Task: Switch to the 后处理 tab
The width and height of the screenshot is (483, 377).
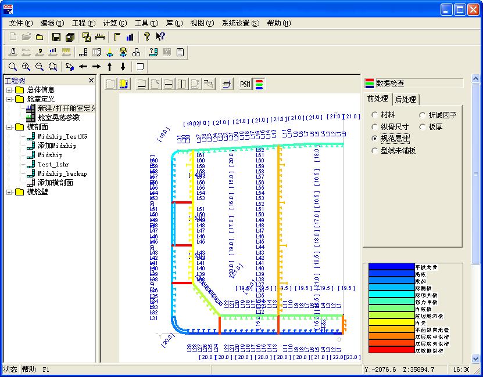Action: click(x=405, y=99)
